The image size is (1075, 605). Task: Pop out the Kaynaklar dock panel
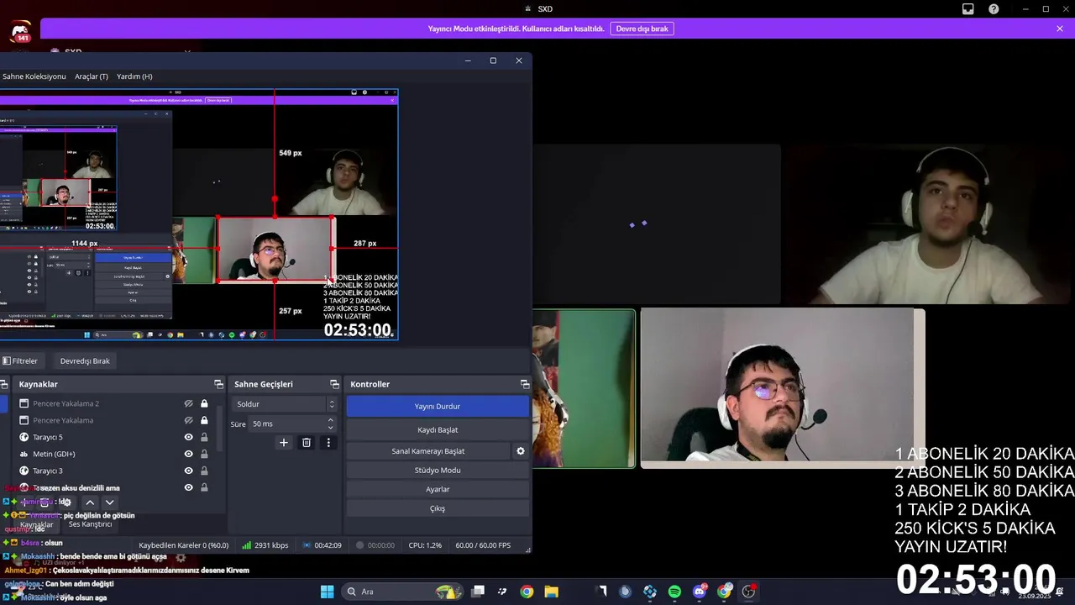click(218, 384)
